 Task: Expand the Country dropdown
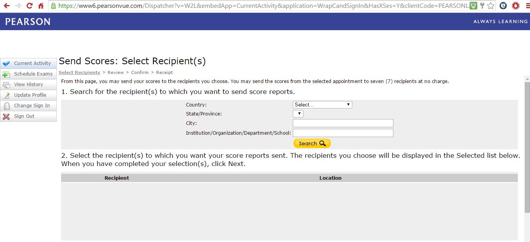(x=322, y=105)
